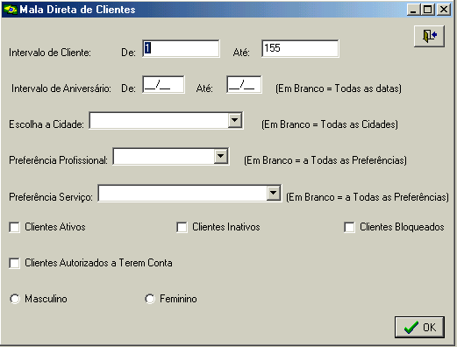Tick Clientes Autorizados a Terem Conta
Screen dimensions: 457x347
pos(14,263)
